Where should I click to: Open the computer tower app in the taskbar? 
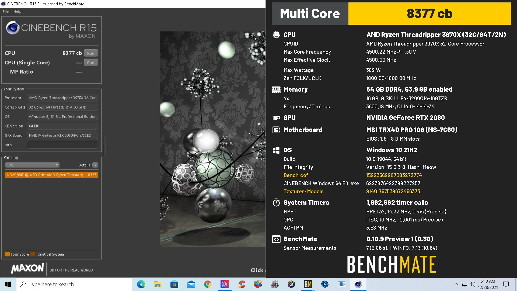[275, 284]
